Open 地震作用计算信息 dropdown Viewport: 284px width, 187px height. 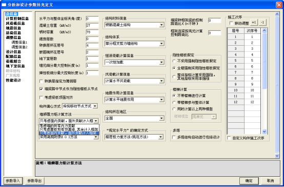(x=134, y=100)
